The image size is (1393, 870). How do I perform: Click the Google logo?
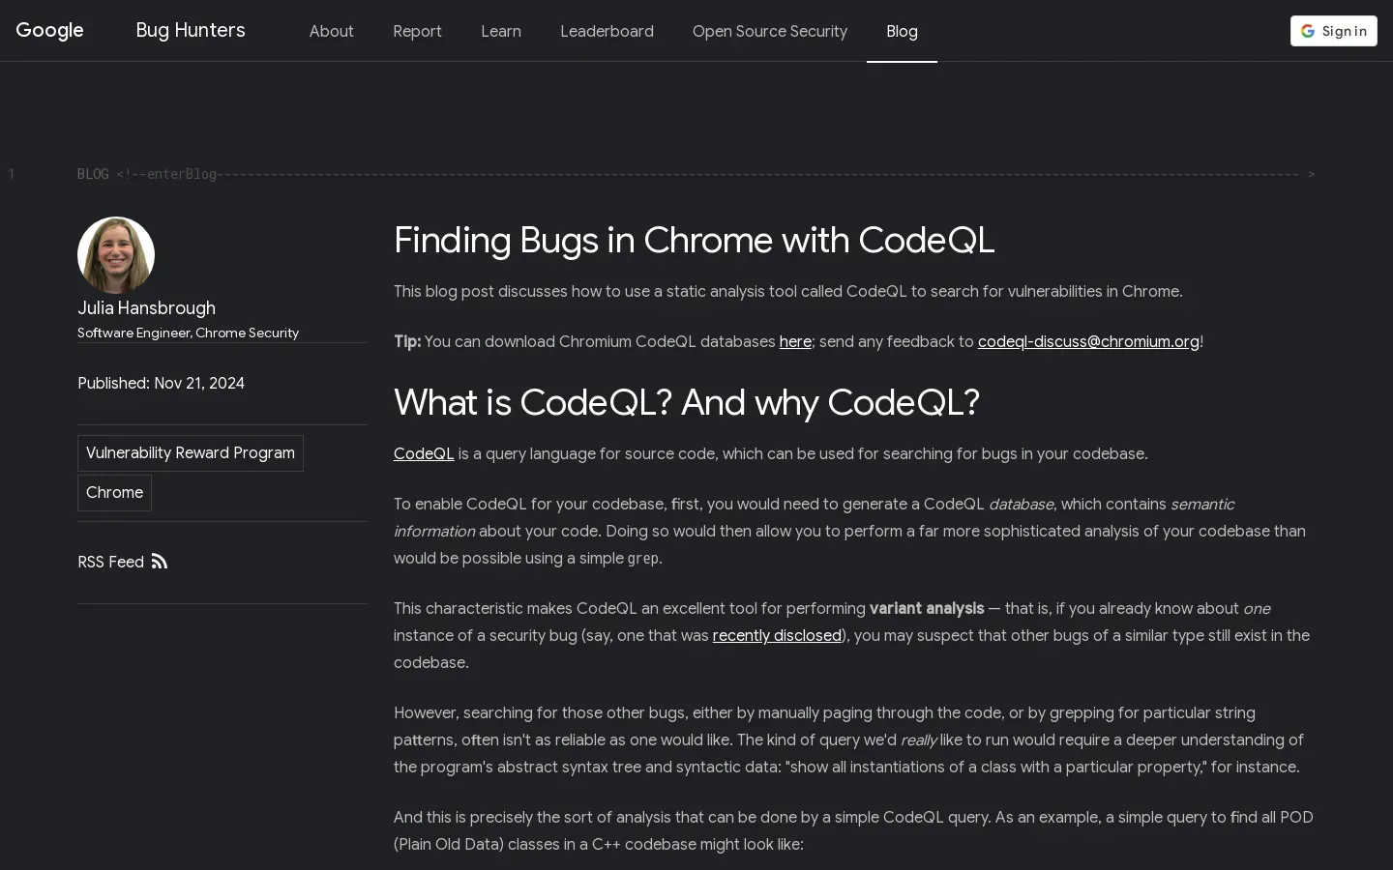50,31
